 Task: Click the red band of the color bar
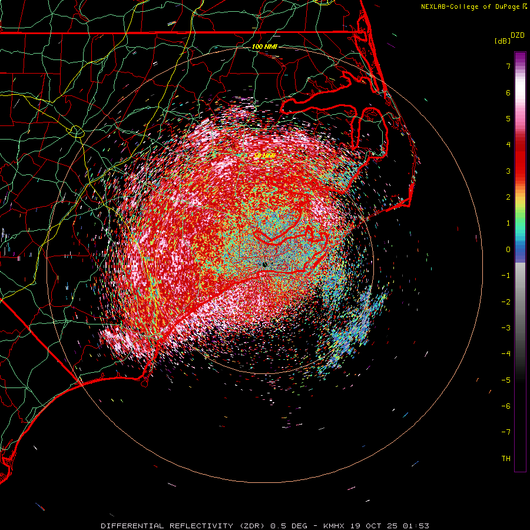520,159
